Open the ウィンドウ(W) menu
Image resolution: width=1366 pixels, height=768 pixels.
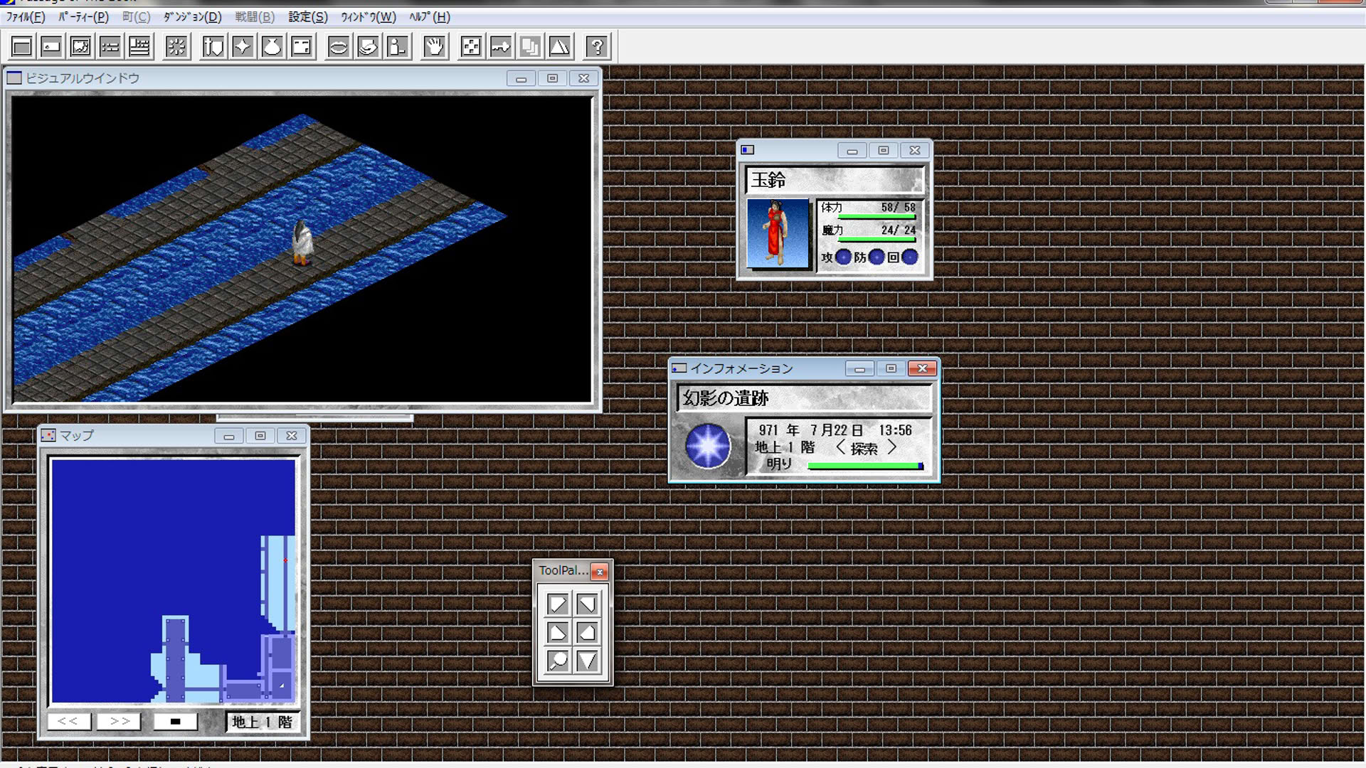click(368, 17)
